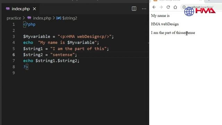Click line number 9 in the gutter

14,73
